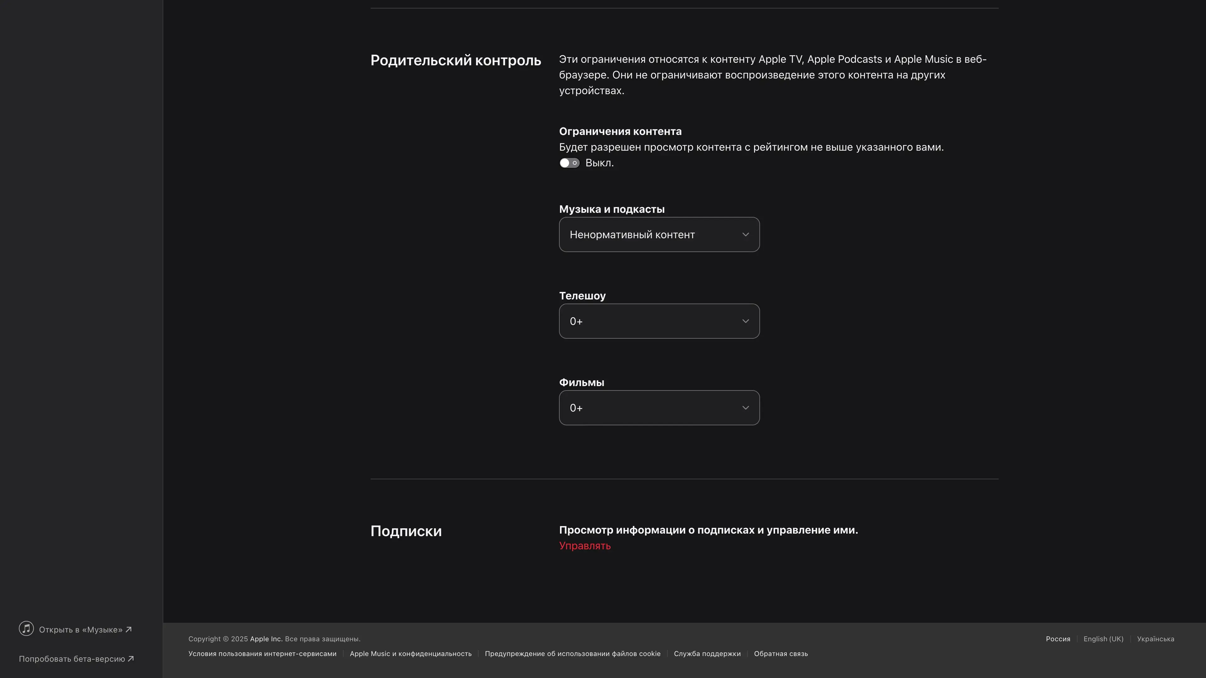Screen dimensions: 1206x678
Task: Toggle the «Ограничения контента» switch
Action: tap(569, 163)
